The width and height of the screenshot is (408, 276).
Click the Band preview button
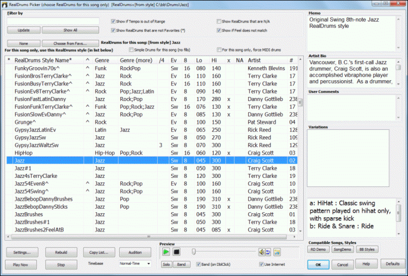coord(182,264)
